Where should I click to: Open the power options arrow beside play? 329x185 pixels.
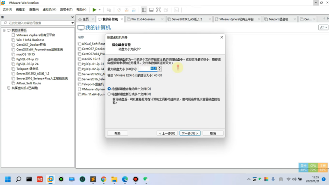pos(100,10)
